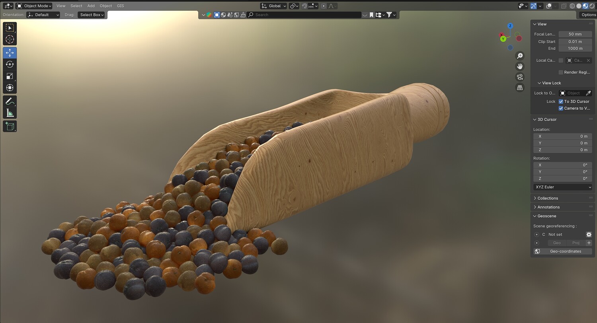Activate the Move tool
The image size is (597, 323).
10,53
